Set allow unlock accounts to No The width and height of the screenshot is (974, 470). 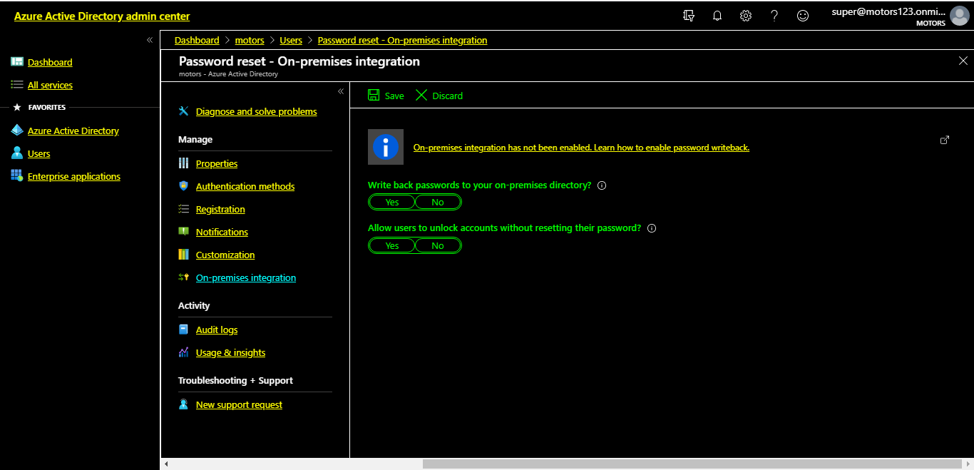[x=438, y=245]
